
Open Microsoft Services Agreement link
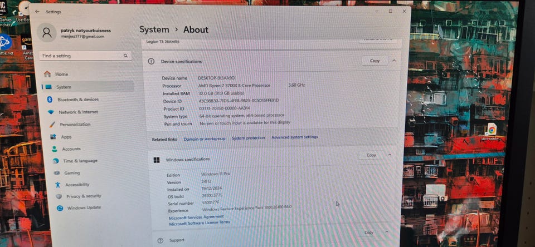point(196,217)
